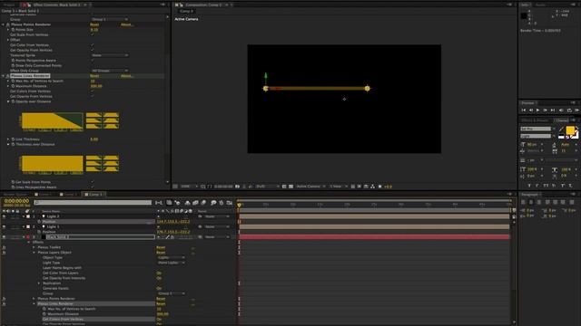Image resolution: width=581 pixels, height=326 pixels.
Task: Open Object Type dropdown in timeline
Action: [172, 257]
